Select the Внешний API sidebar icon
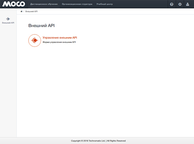This screenshot has height=144, width=194. point(8,19)
